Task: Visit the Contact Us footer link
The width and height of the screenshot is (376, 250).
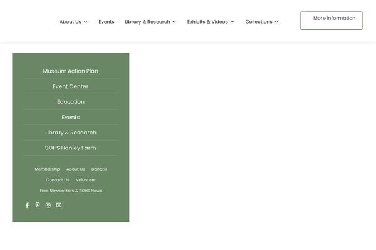Action: tap(57, 180)
